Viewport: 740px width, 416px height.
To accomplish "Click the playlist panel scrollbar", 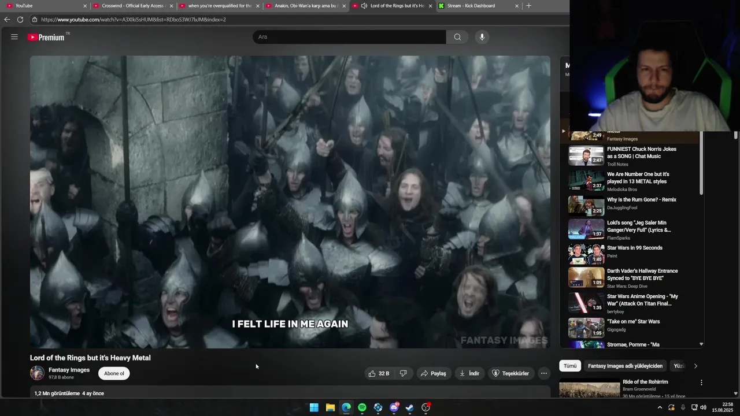I will (x=701, y=164).
